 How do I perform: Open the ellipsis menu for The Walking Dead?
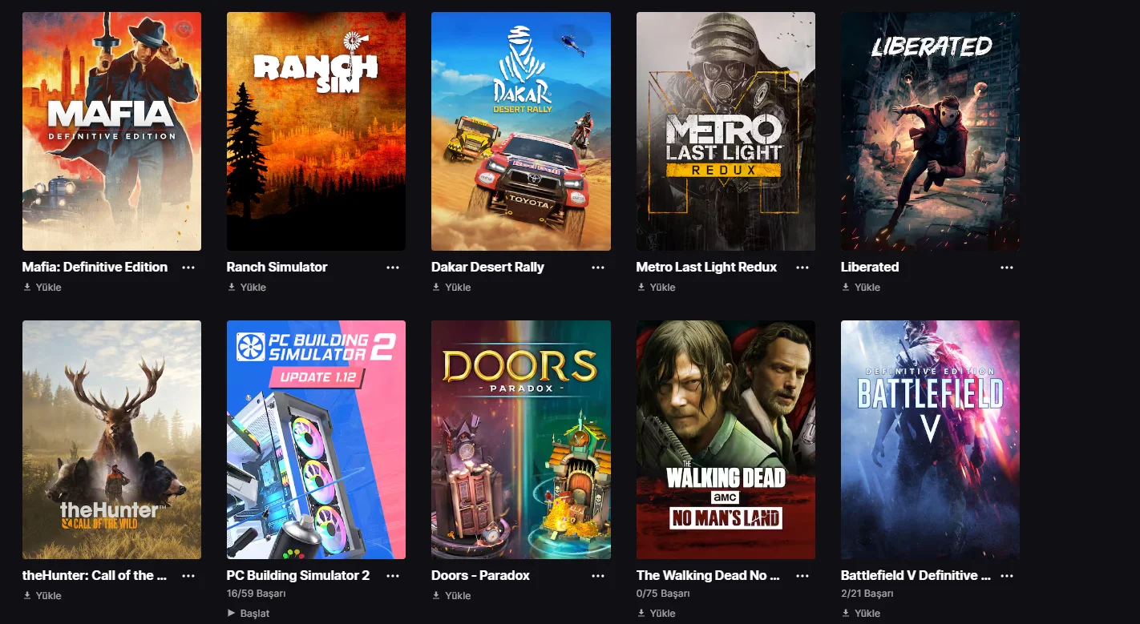pos(802,576)
